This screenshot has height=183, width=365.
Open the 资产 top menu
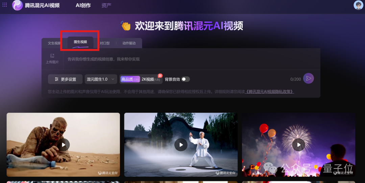(x=106, y=5)
